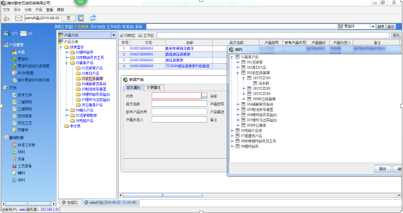This screenshot has width=403, height=213.
Task: Open BOM管理 in left sidebar
Action: 25,73
